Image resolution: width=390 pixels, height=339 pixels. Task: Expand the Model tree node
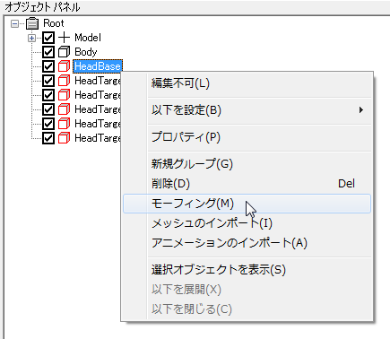coord(31,38)
